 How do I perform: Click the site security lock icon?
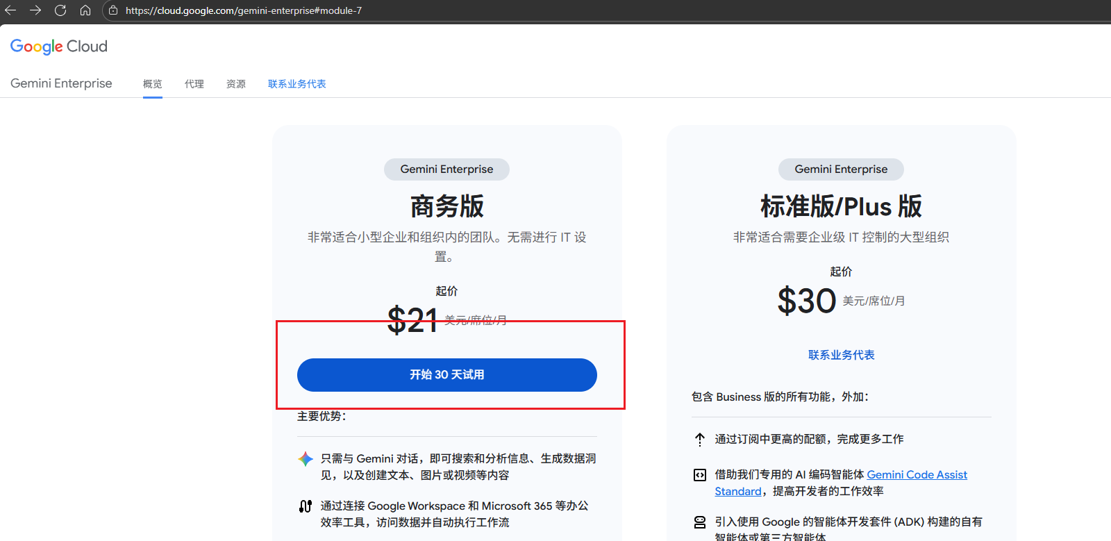(113, 10)
